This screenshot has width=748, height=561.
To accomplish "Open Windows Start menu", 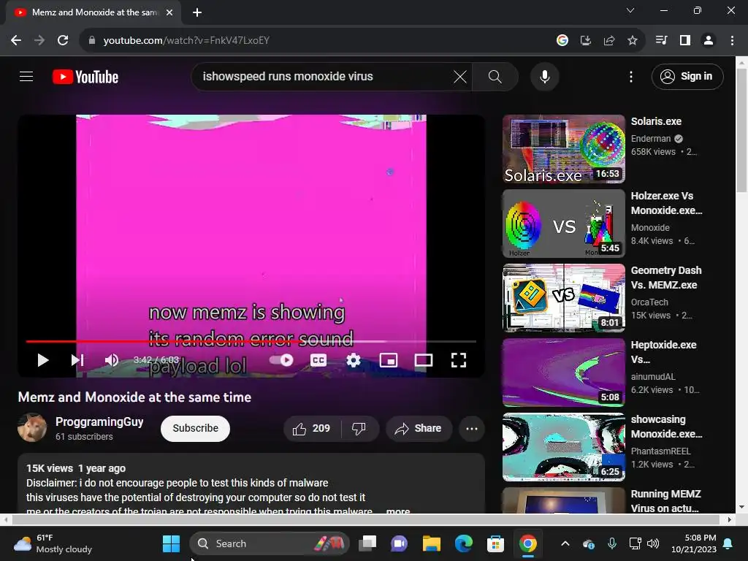I will (171, 543).
